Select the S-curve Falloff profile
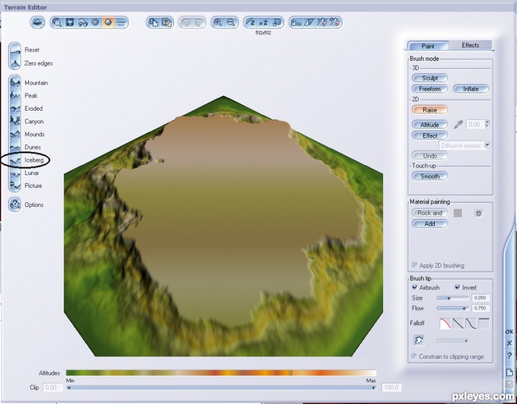Viewport: 517px width, 404px height. 471,323
